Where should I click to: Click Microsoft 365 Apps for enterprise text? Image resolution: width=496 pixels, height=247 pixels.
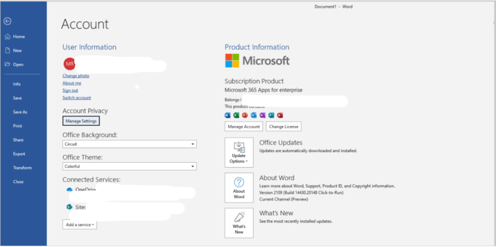coord(264,90)
